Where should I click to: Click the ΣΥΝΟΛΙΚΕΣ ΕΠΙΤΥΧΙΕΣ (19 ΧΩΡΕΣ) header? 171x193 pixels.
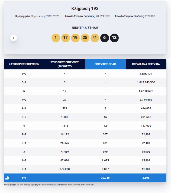[x=64, y=64]
